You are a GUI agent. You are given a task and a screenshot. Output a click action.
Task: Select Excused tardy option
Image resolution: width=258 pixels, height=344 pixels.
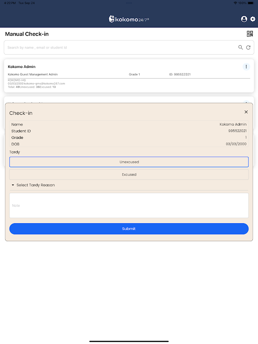(129, 175)
